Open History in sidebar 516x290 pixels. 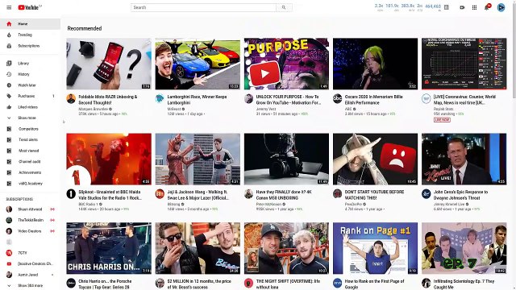click(x=30, y=74)
